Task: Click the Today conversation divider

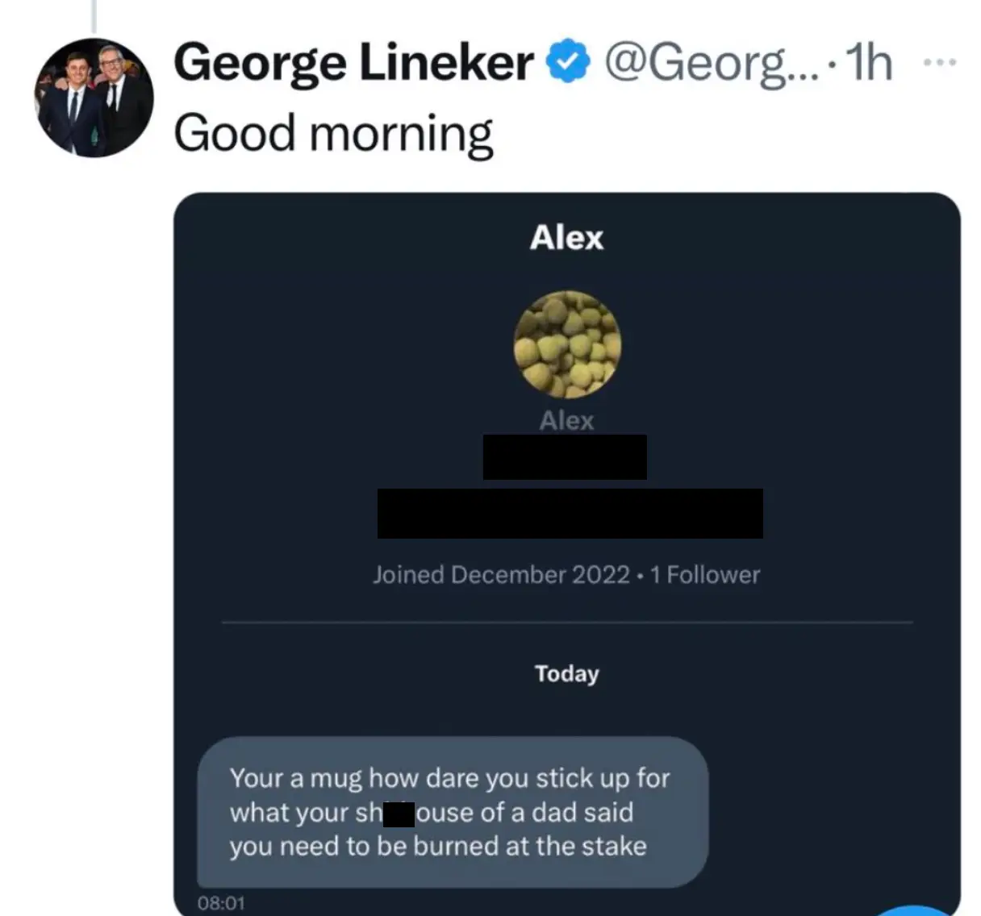Action: tap(566, 674)
